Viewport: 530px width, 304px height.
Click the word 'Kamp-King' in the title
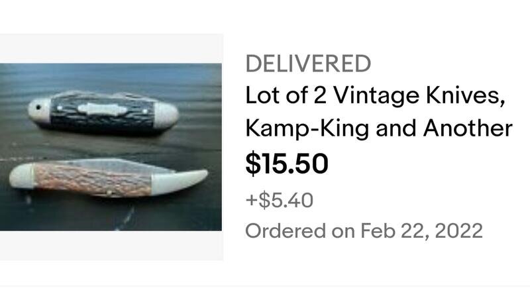point(307,128)
